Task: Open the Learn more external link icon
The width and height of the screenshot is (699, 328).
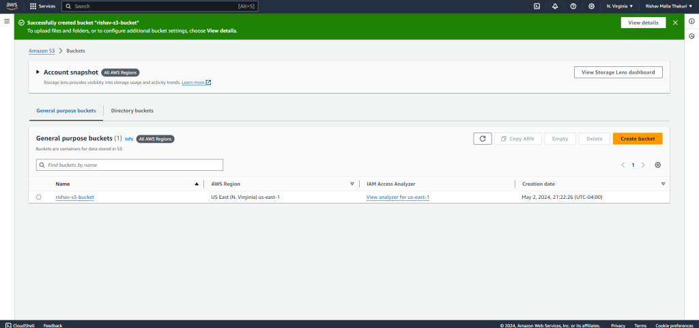Action: (208, 83)
